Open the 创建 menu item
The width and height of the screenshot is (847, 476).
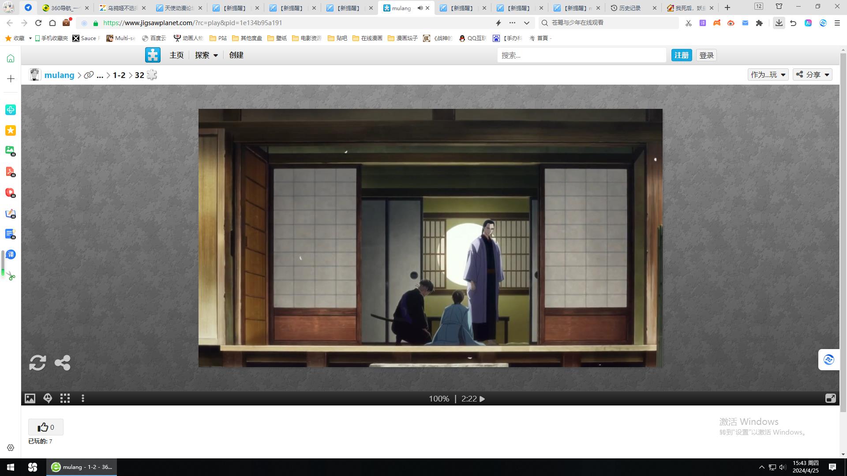[x=236, y=55]
